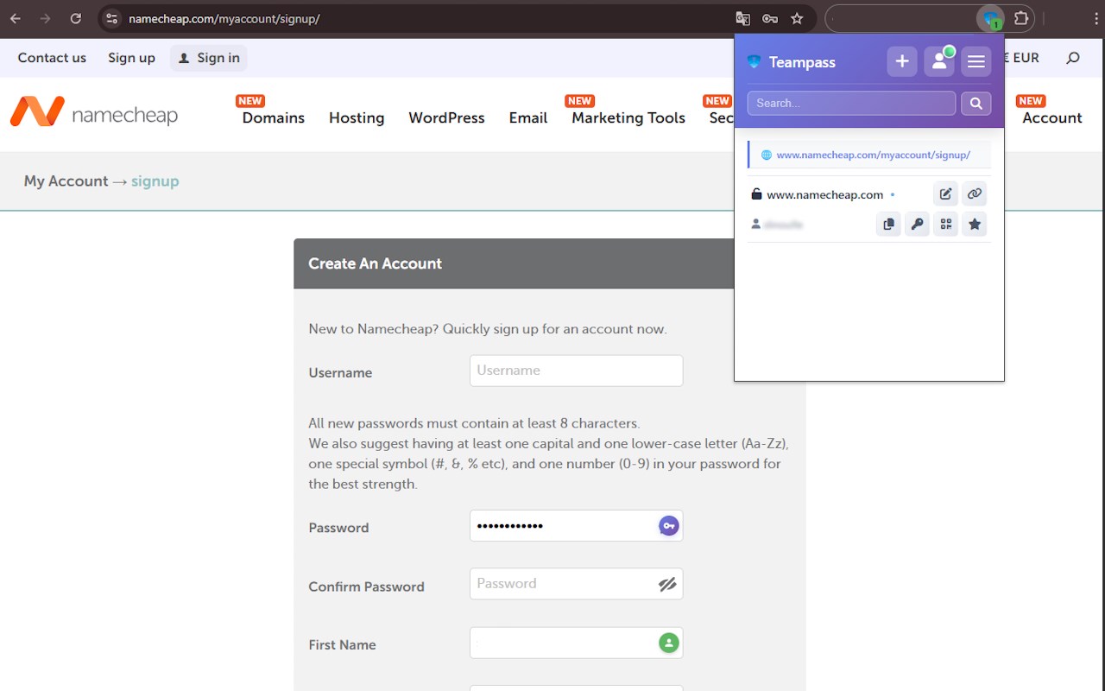This screenshot has width=1105, height=691.
Task: Open the Account menu
Action: click(1051, 117)
